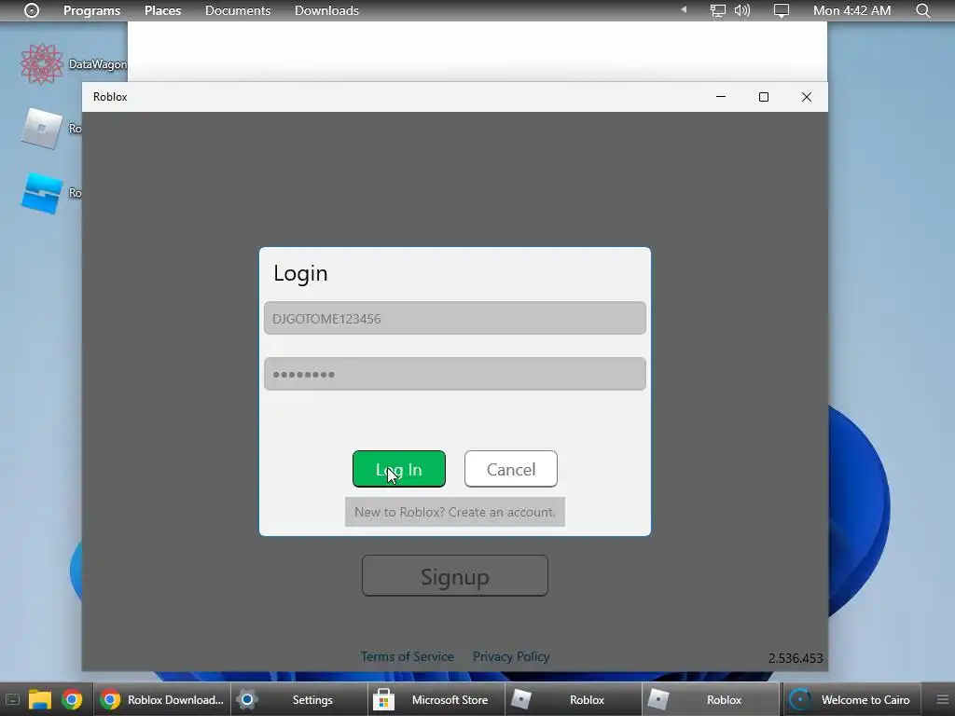
Task: Expand hidden tray icons with the arrow
Action: (x=684, y=9)
